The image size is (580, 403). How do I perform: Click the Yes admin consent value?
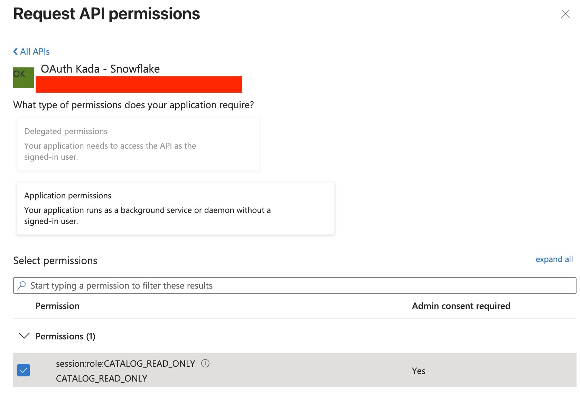coord(419,371)
